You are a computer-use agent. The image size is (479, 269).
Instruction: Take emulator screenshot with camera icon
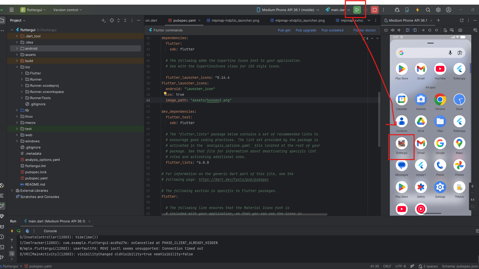[x=460, y=30]
